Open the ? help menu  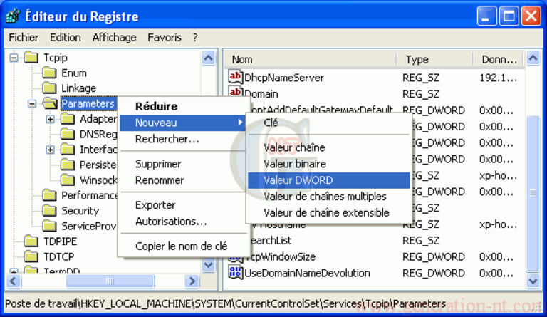pos(195,37)
